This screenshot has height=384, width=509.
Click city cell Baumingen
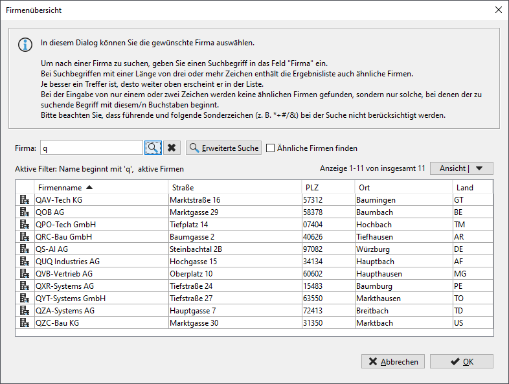[x=404, y=200]
